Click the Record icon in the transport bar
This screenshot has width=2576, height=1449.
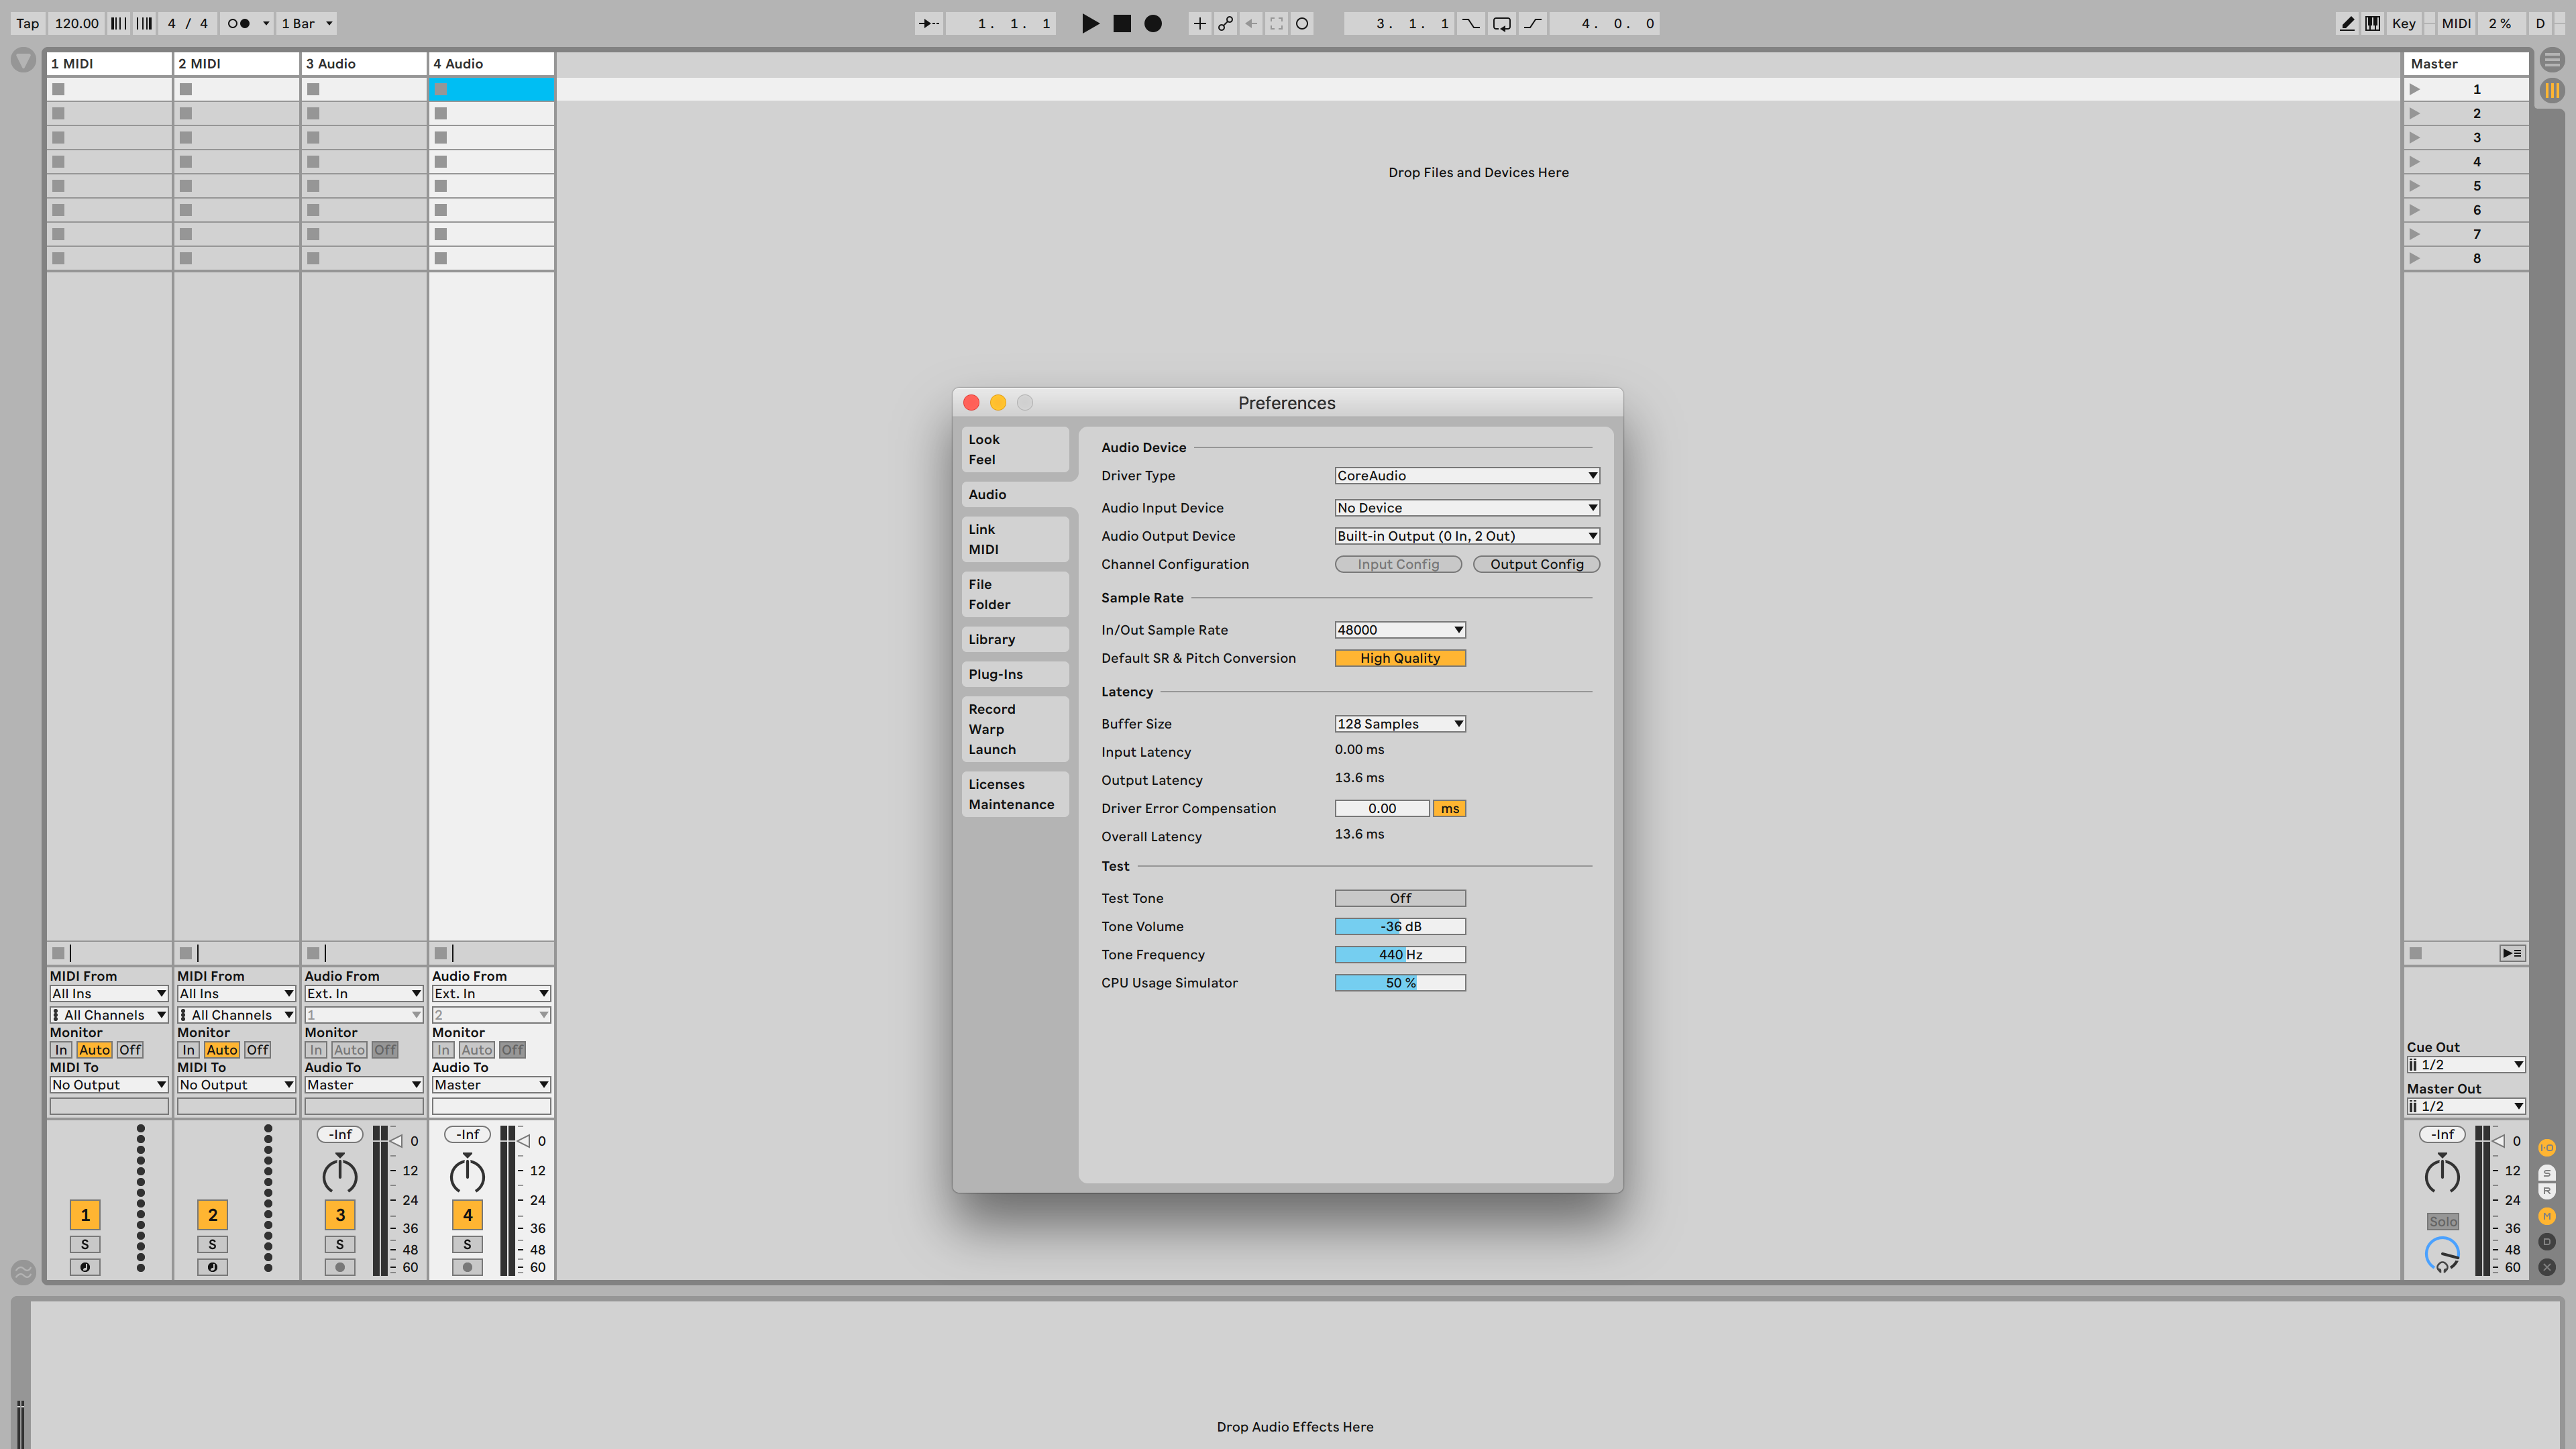point(1152,23)
